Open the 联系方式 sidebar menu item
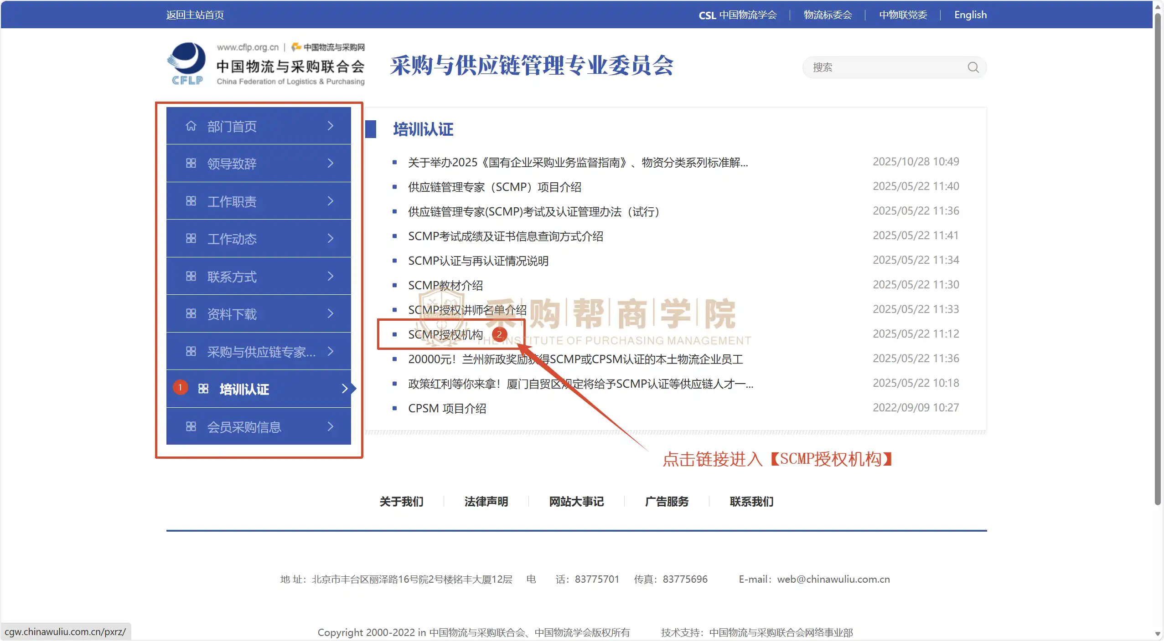1164x641 pixels. tap(259, 276)
